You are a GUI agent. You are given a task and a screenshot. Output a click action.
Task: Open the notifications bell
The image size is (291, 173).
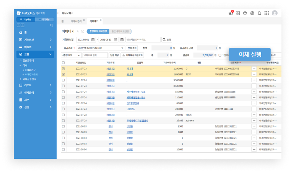(259, 13)
